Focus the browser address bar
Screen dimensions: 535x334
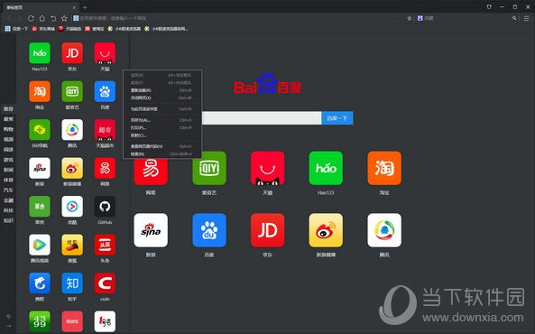[239, 18]
